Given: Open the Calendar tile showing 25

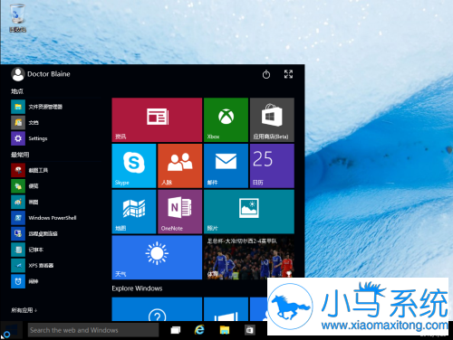Looking at the screenshot, I should coord(272,165).
